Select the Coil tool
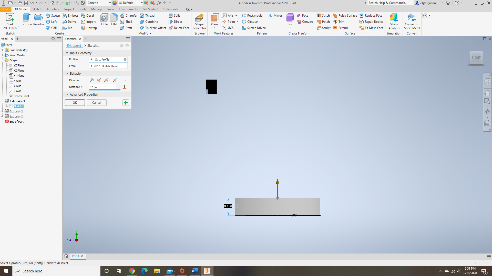Screen dimensions: 492x276 tap(51, 28)
